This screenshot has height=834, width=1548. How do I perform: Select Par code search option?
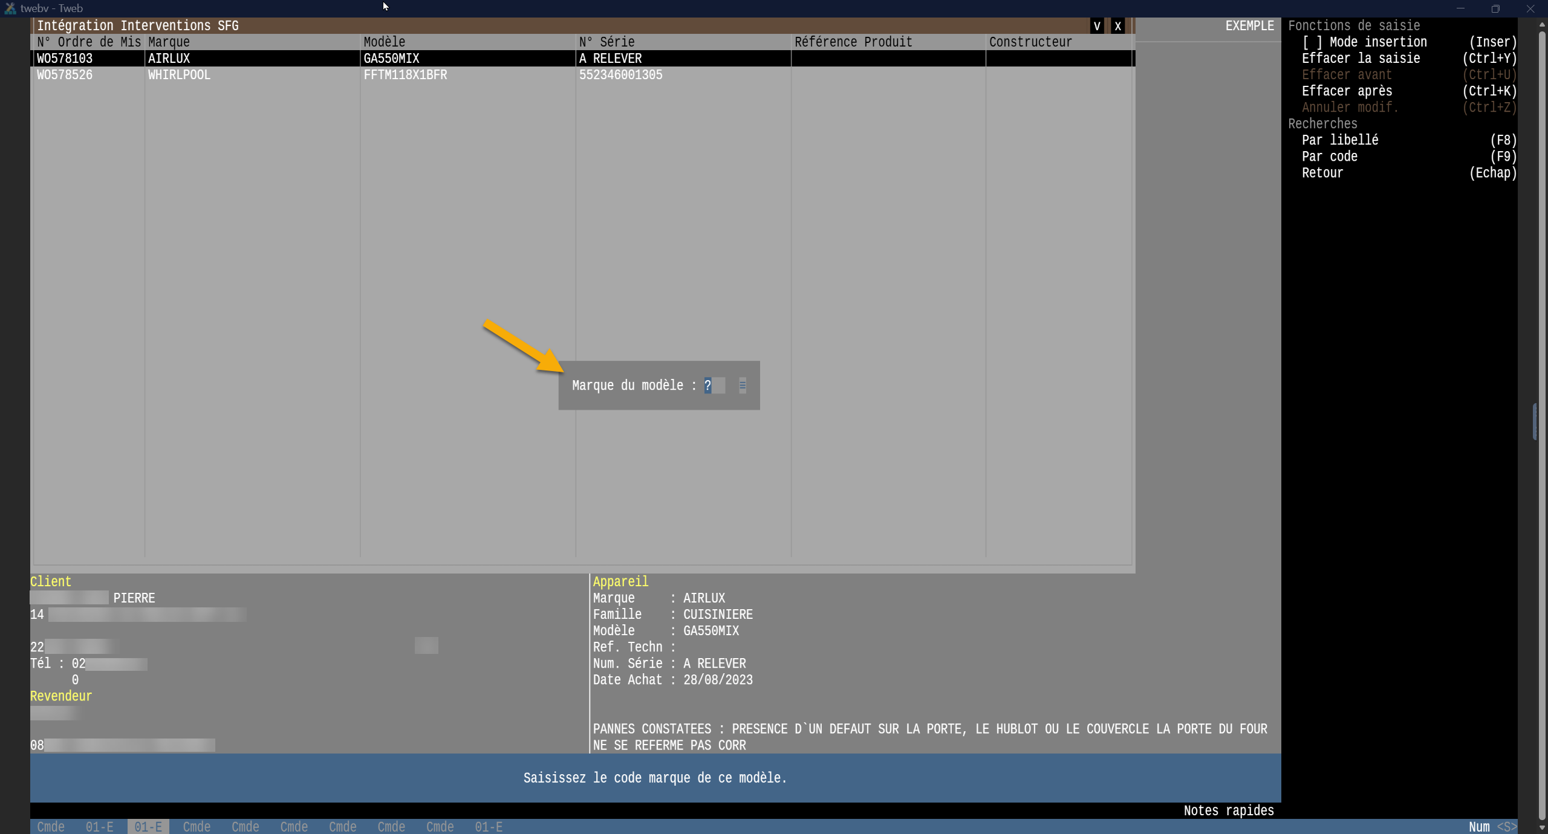[1329, 157]
